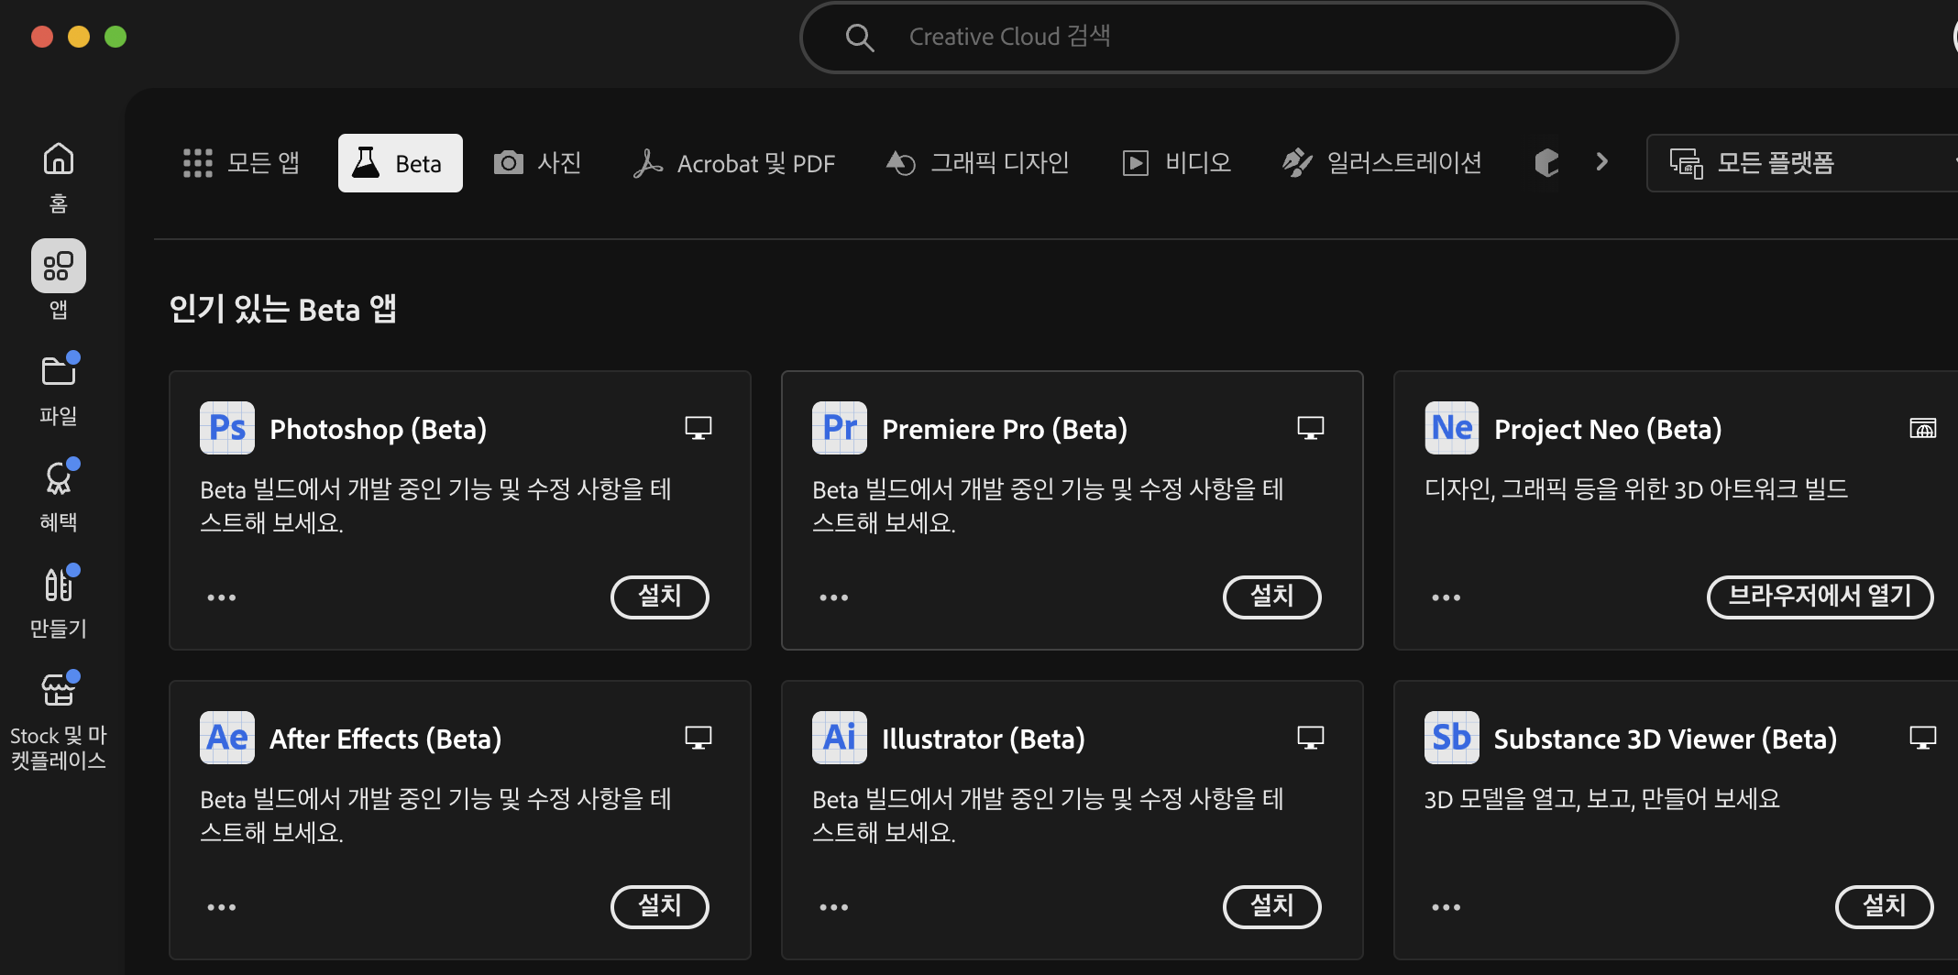Screen dimensions: 1958x975
Task: Click desktop platform icon on Photoshop (Beta) card
Action: [x=698, y=428]
